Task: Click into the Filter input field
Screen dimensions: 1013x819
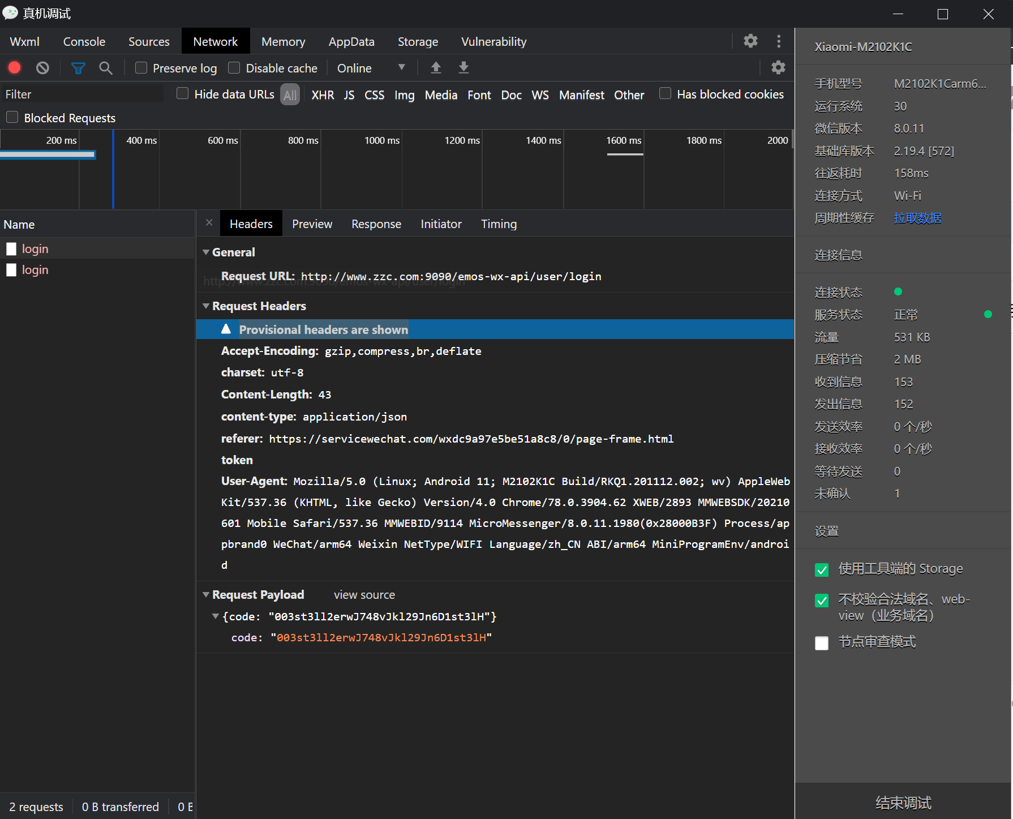Action: [x=82, y=95]
